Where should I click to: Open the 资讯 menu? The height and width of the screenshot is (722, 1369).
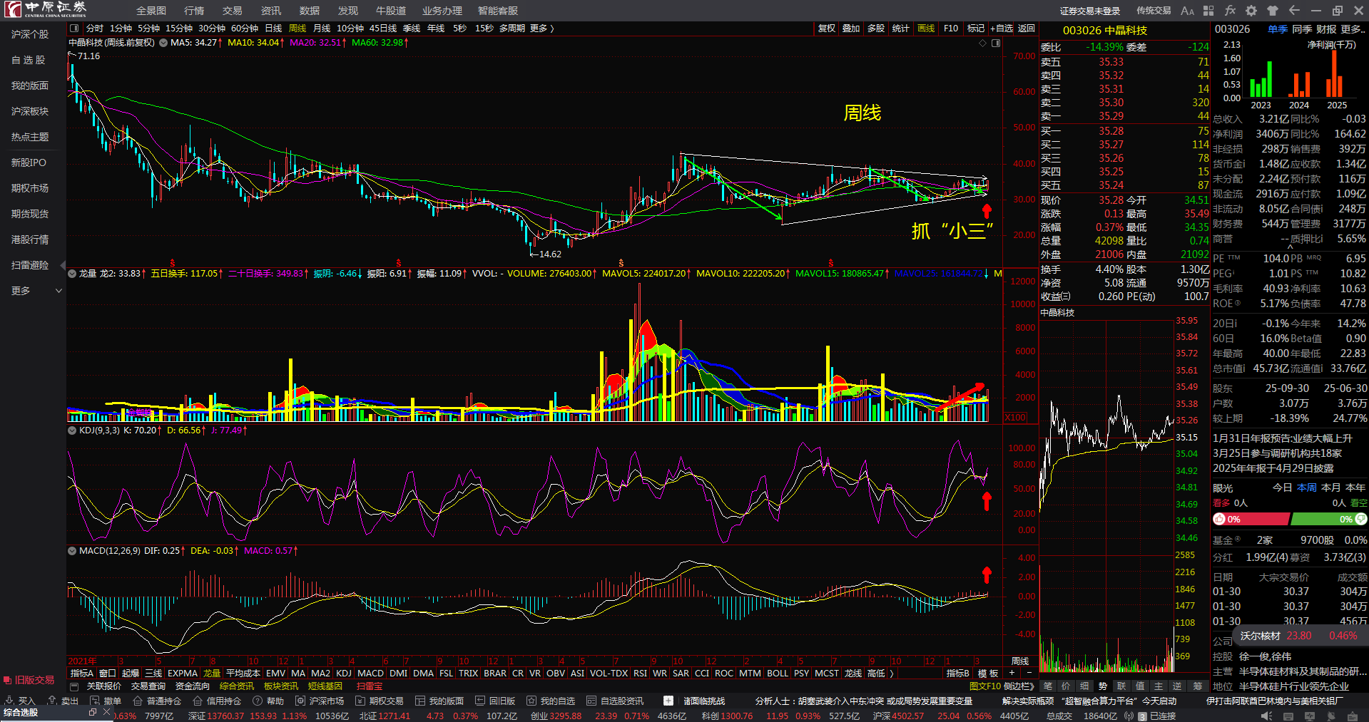(271, 11)
